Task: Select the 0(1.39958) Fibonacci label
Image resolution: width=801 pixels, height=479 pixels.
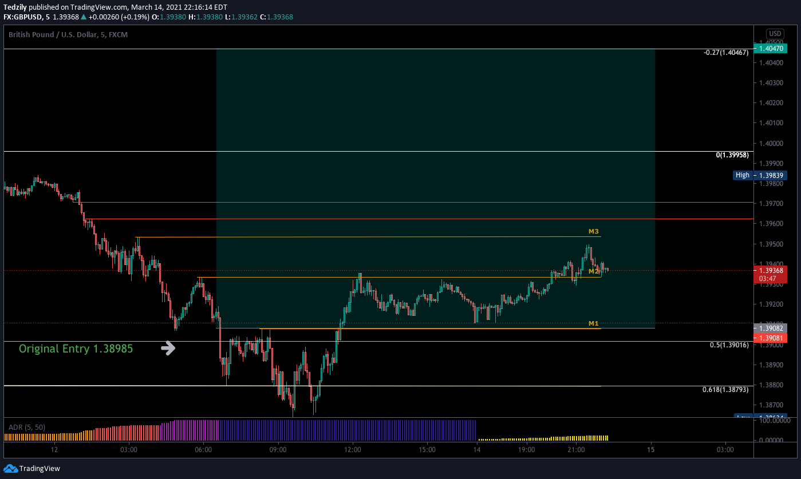Action: tap(732, 155)
